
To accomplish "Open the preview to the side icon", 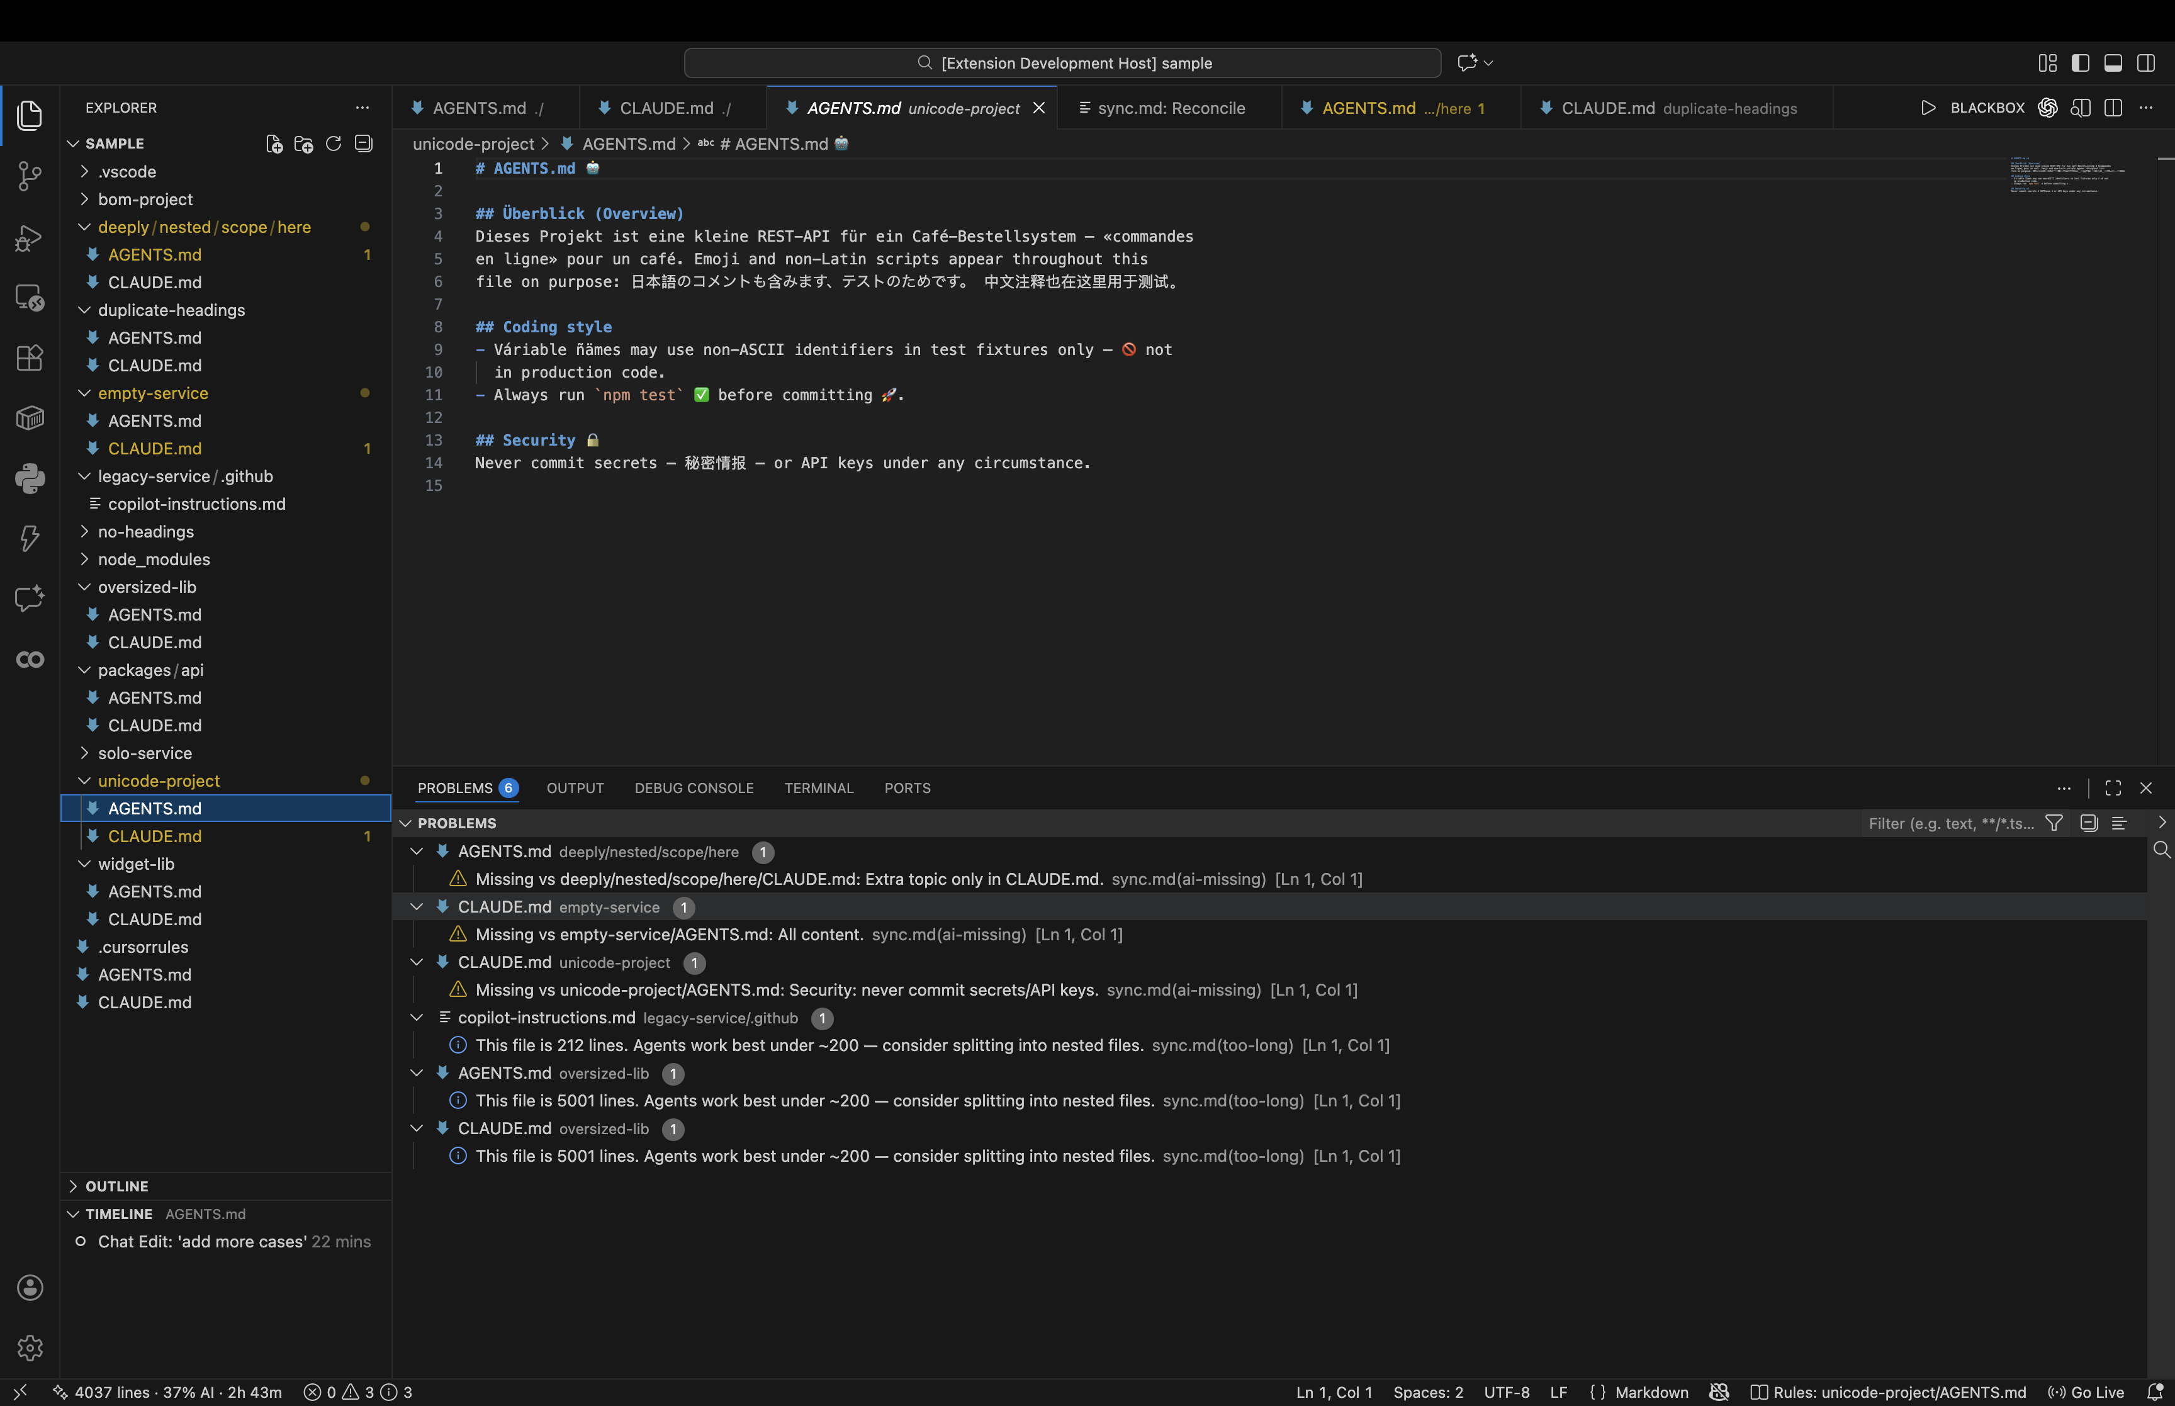I will [2080, 108].
